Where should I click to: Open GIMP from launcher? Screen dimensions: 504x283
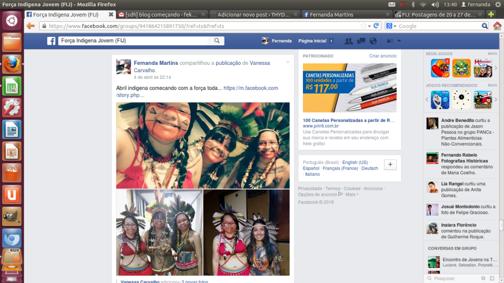(x=12, y=216)
